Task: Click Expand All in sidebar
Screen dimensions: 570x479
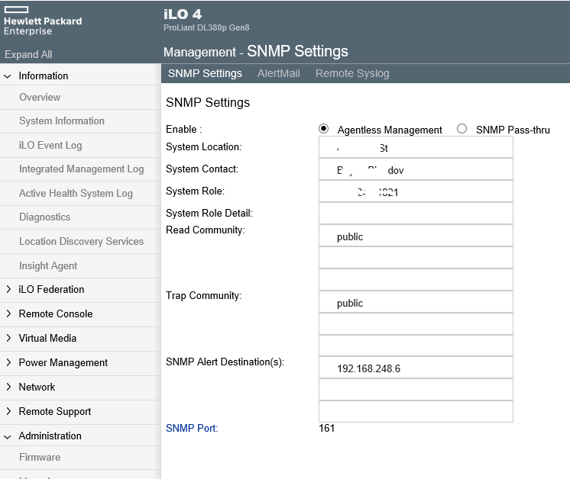Action: point(28,55)
